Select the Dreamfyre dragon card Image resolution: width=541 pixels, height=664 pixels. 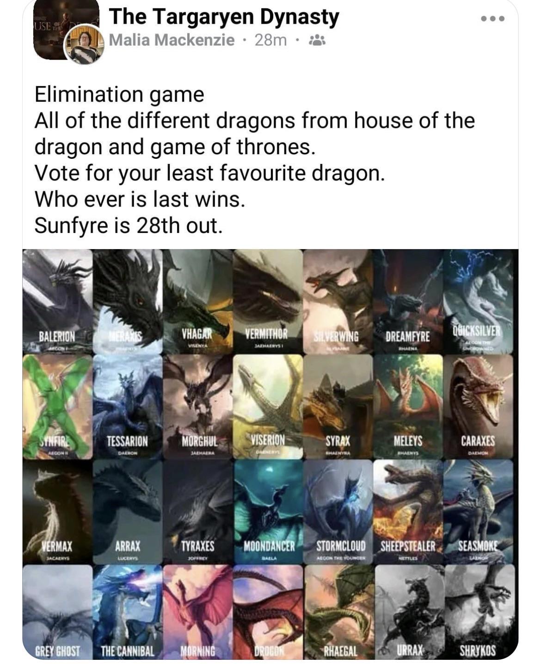coord(408,302)
